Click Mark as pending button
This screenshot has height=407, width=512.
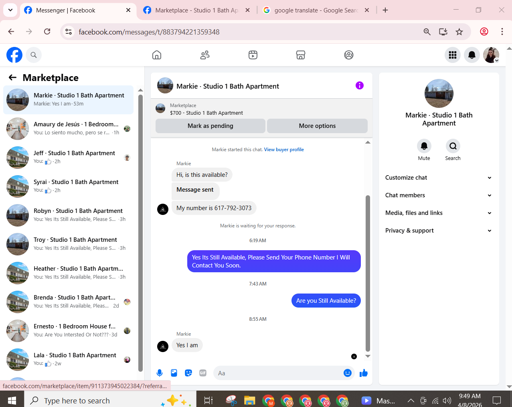tap(210, 126)
